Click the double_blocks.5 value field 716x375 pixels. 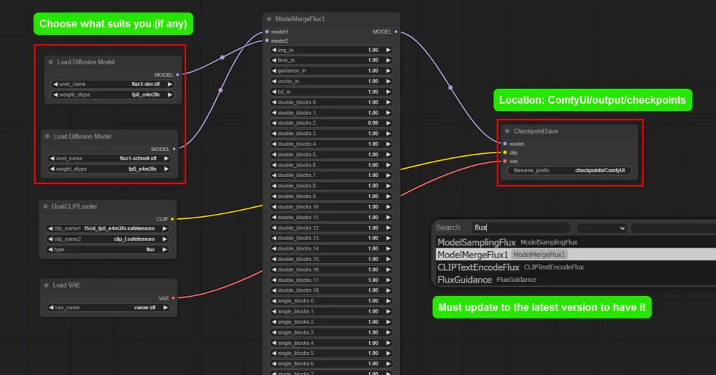(331, 155)
